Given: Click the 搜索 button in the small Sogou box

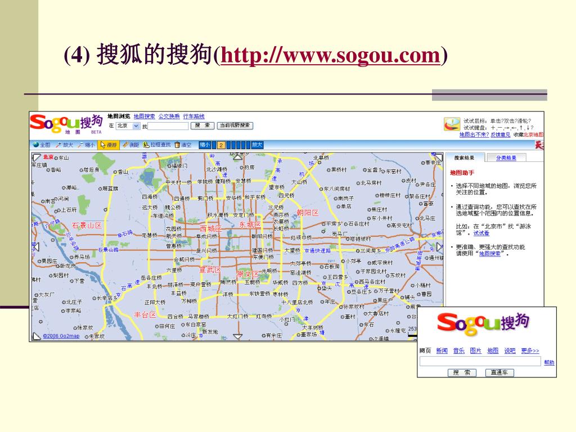Looking at the screenshot, I should (462, 372).
